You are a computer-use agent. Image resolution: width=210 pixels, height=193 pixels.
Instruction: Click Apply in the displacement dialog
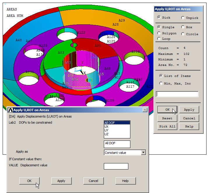click(61, 181)
